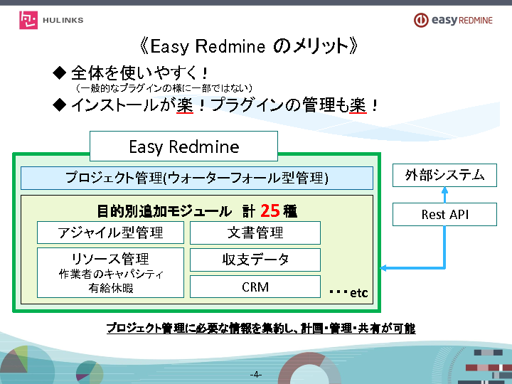Click the Rest API box
The image size is (512, 384).
pos(444,214)
